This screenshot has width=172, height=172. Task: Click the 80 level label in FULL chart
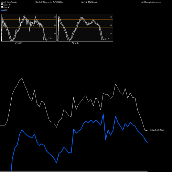coord(111,17)
